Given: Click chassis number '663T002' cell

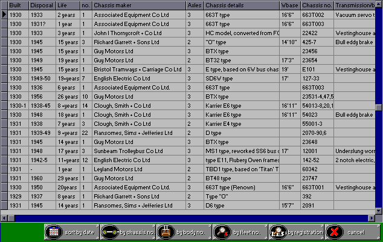Looking at the screenshot, I should click(317, 15).
